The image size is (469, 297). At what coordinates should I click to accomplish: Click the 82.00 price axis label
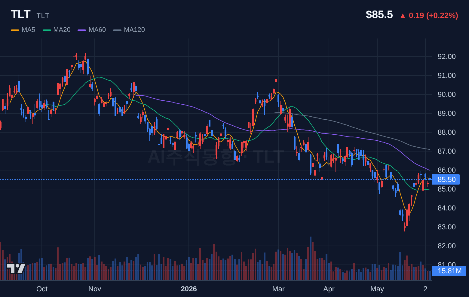coord(447,246)
